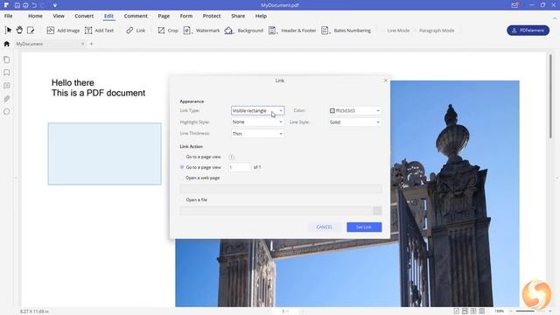Close the Link dialog with X

click(385, 80)
